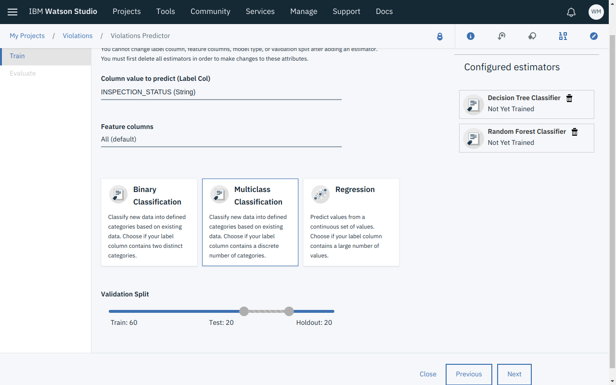Choose the Regression card title

[x=355, y=190]
